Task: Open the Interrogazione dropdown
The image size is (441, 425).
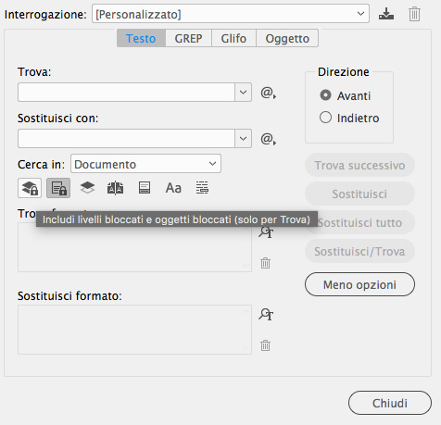Action: pos(231,14)
